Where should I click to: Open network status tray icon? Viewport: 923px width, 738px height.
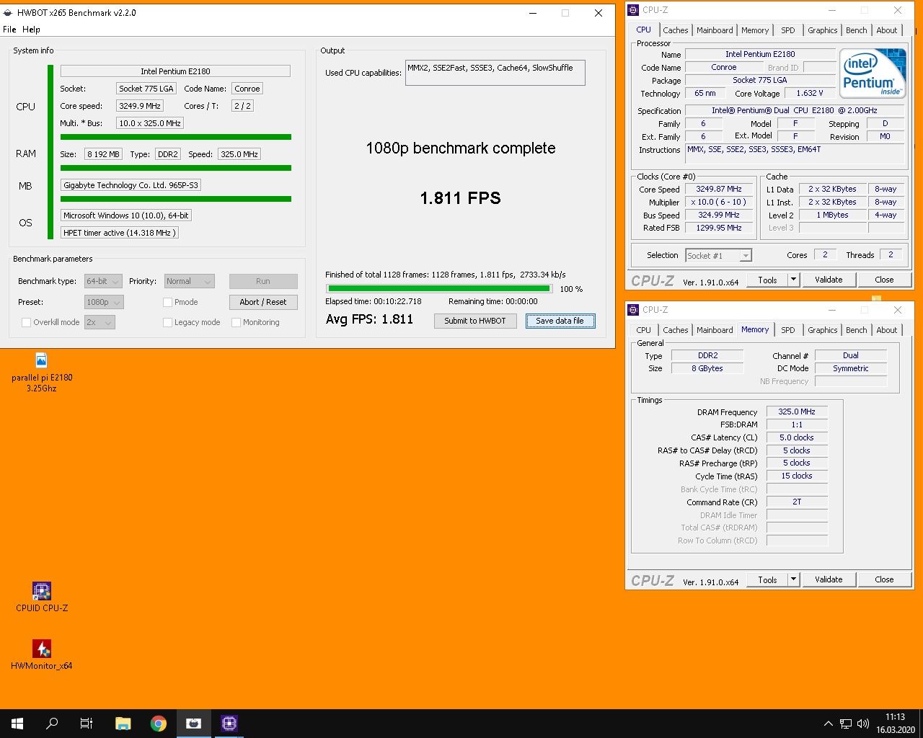pyautogui.click(x=845, y=724)
